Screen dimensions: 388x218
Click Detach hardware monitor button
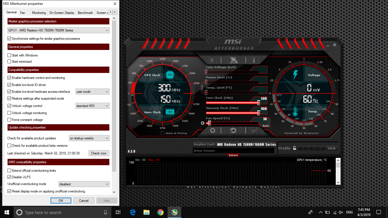[233, 155]
